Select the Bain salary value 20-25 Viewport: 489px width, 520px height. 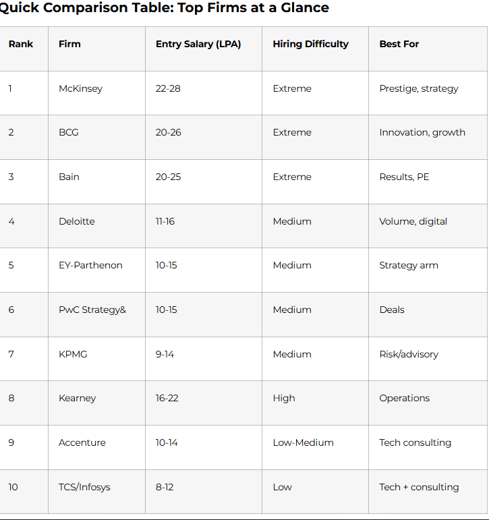click(168, 177)
